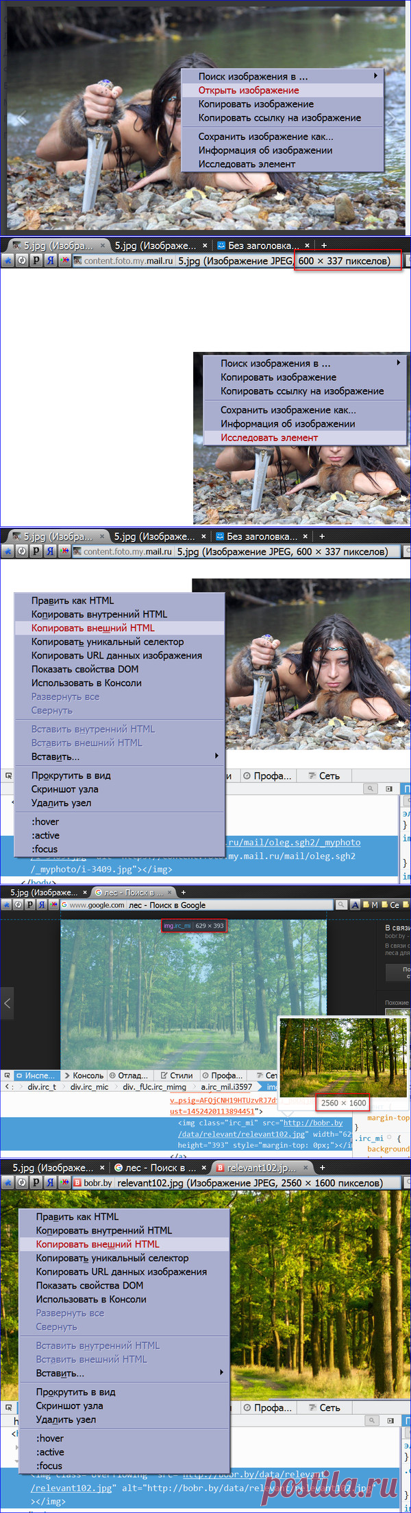This screenshot has height=1513, width=411.
Task: Click the "Я" Yandex icon in bobr.by window
Action: 51,1183
